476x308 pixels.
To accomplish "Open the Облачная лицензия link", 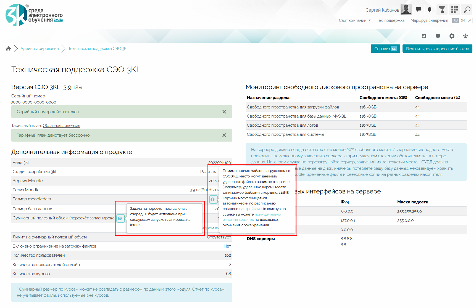I will pos(61,126).
